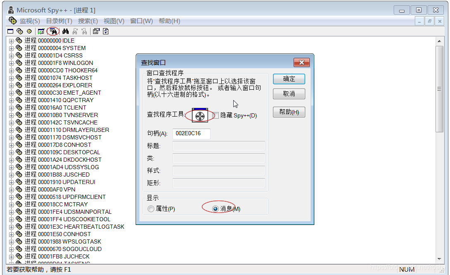Viewport: 450px width, 275px height.
Task: Expand process 00001B88 JUSCHED node
Action: tap(11, 175)
